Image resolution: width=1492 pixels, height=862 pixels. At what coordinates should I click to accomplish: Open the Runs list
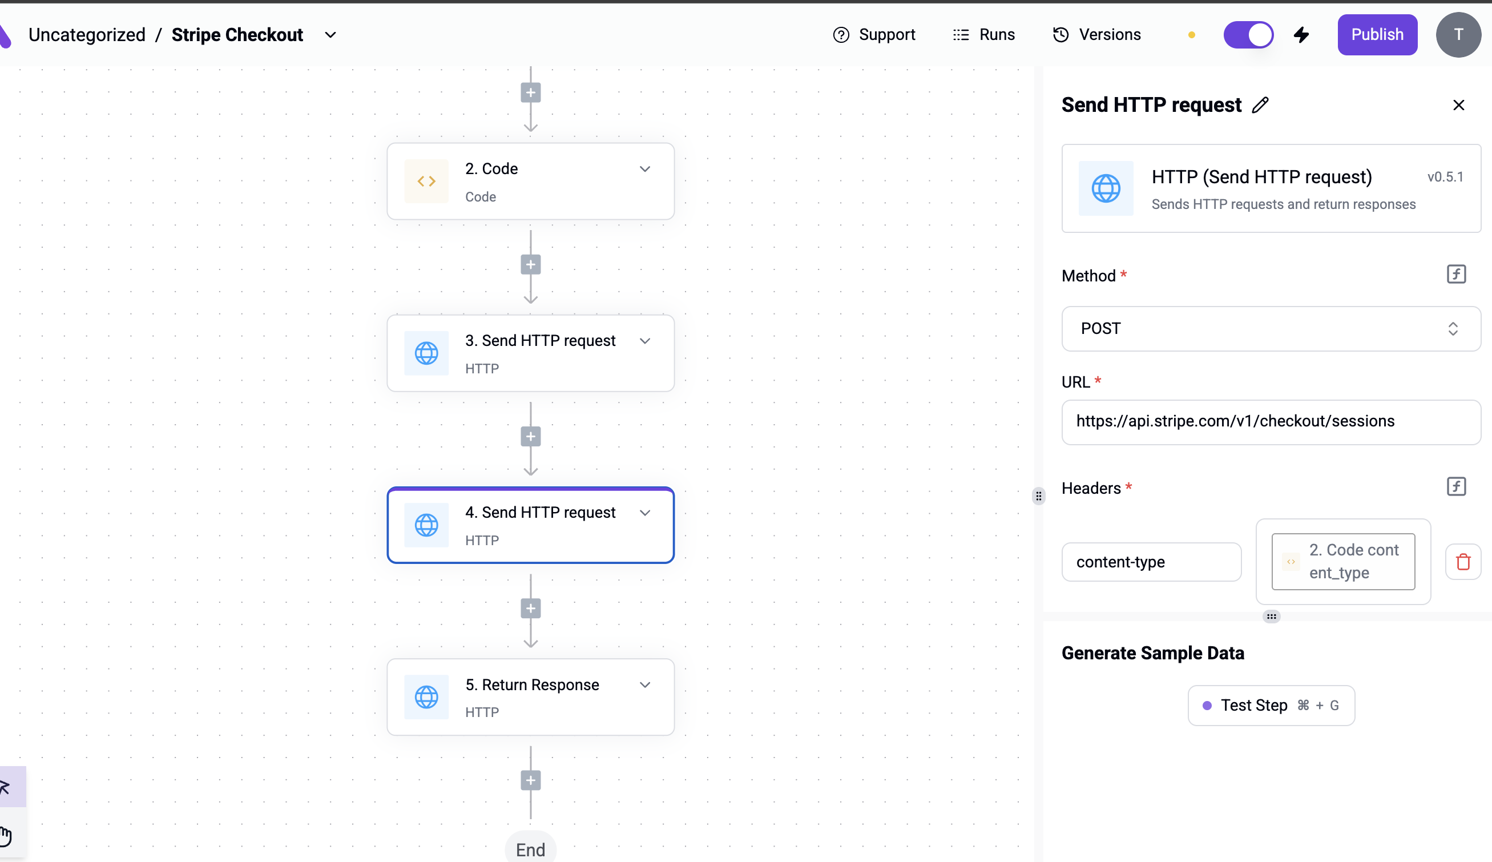pos(983,35)
